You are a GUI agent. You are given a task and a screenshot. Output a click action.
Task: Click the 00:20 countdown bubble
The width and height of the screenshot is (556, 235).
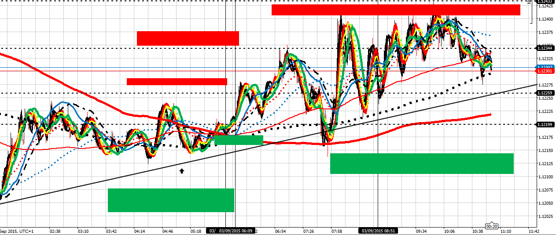pyautogui.click(x=492, y=226)
